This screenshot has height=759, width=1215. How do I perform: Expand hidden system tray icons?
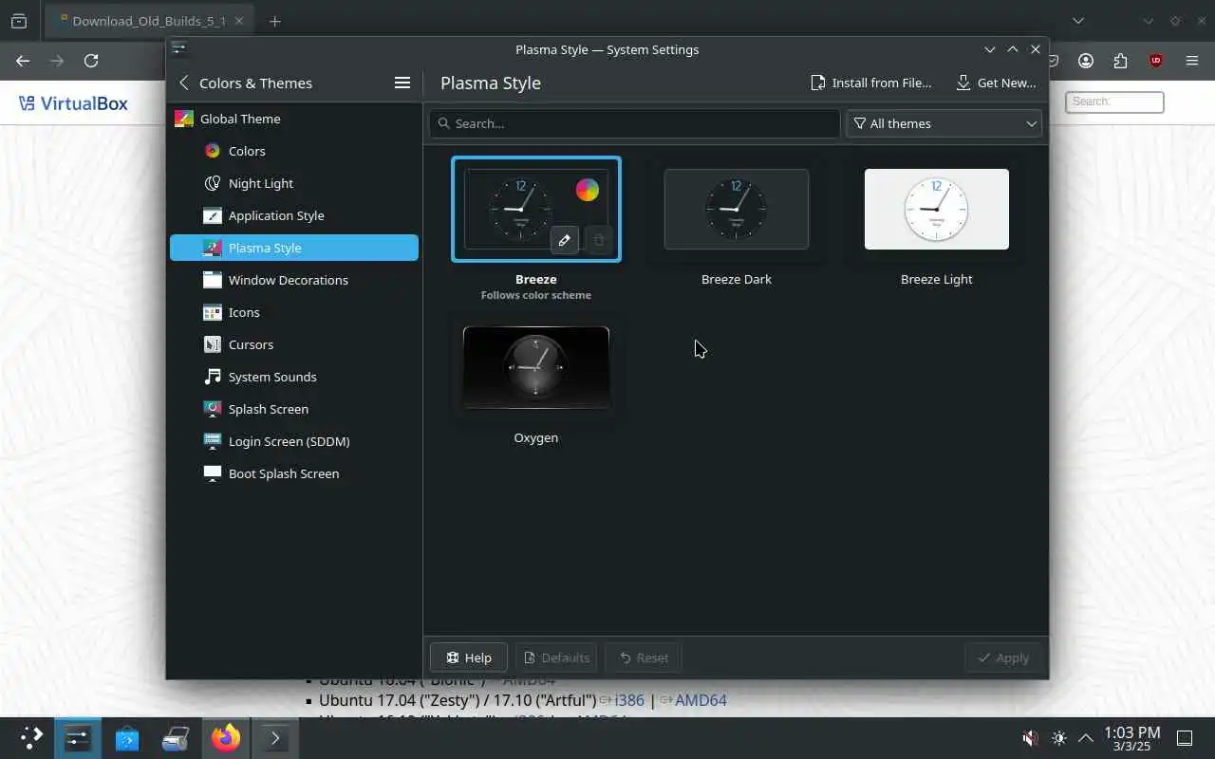[1086, 738]
